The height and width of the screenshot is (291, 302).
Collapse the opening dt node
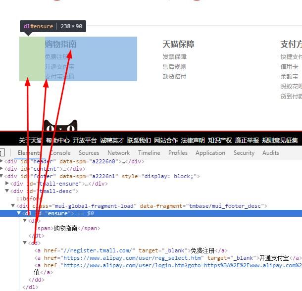point(25,221)
